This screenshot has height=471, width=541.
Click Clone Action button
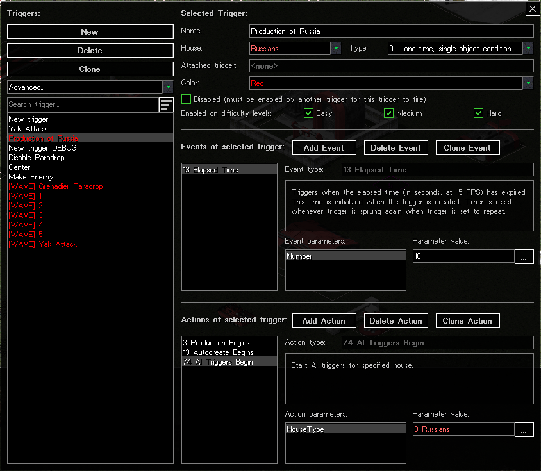coord(467,321)
